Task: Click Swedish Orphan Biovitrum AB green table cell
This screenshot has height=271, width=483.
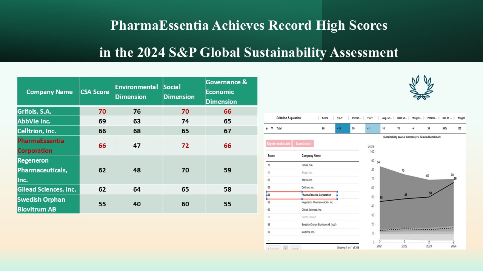Action: pyautogui.click(x=49, y=204)
